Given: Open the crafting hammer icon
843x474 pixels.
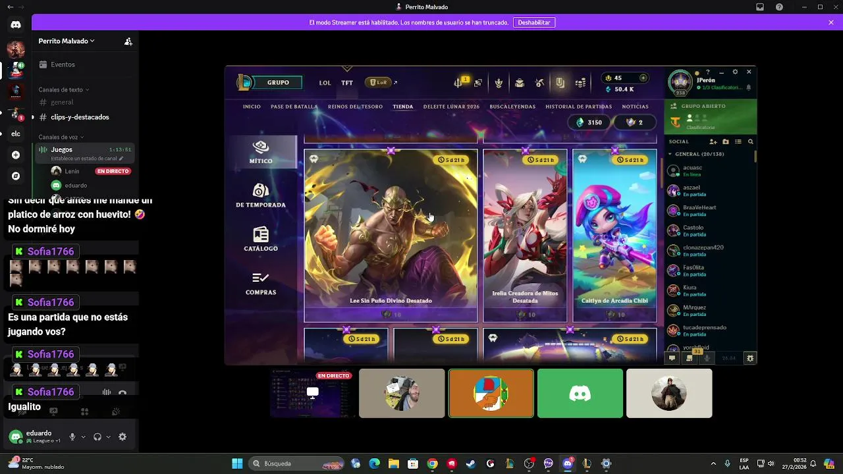Looking at the screenshot, I should click(x=540, y=83).
